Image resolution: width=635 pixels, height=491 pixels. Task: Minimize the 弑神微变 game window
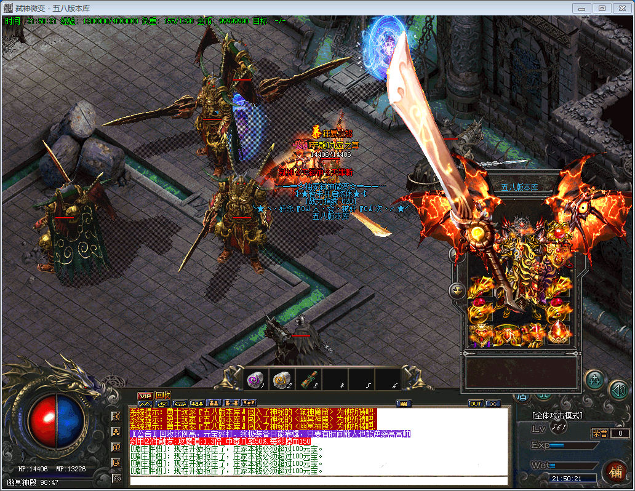click(x=581, y=8)
